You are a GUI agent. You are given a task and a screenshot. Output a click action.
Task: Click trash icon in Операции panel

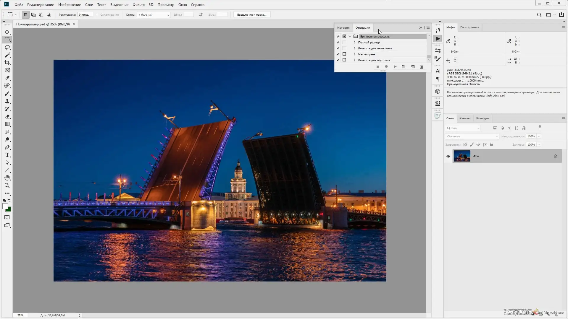tap(421, 67)
